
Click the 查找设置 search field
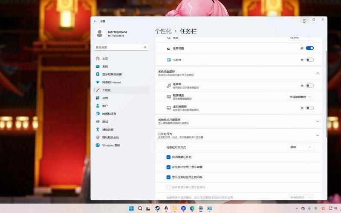point(121,47)
